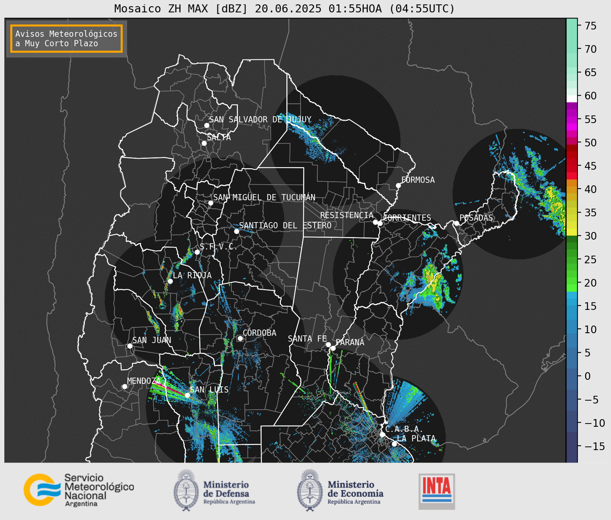This screenshot has height=520, width=611.
Task: Click the SAN MIGUEL DE TUCUMÁN label
Action: [264, 197]
